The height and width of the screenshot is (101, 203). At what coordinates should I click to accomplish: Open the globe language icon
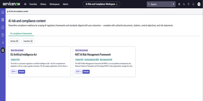tap(179, 4)
